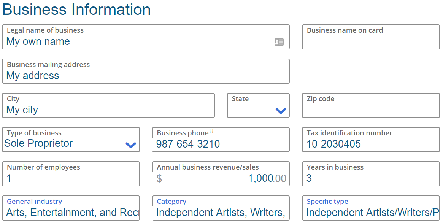
Task: Focus the Zip code input
Action: [371, 110]
